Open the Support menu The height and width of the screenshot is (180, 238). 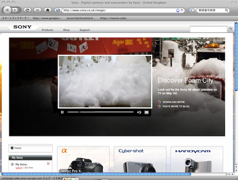click(84, 30)
